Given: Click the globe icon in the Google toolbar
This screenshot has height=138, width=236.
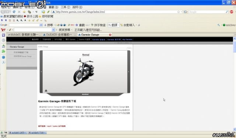Looking at the screenshot, I should [65, 25].
